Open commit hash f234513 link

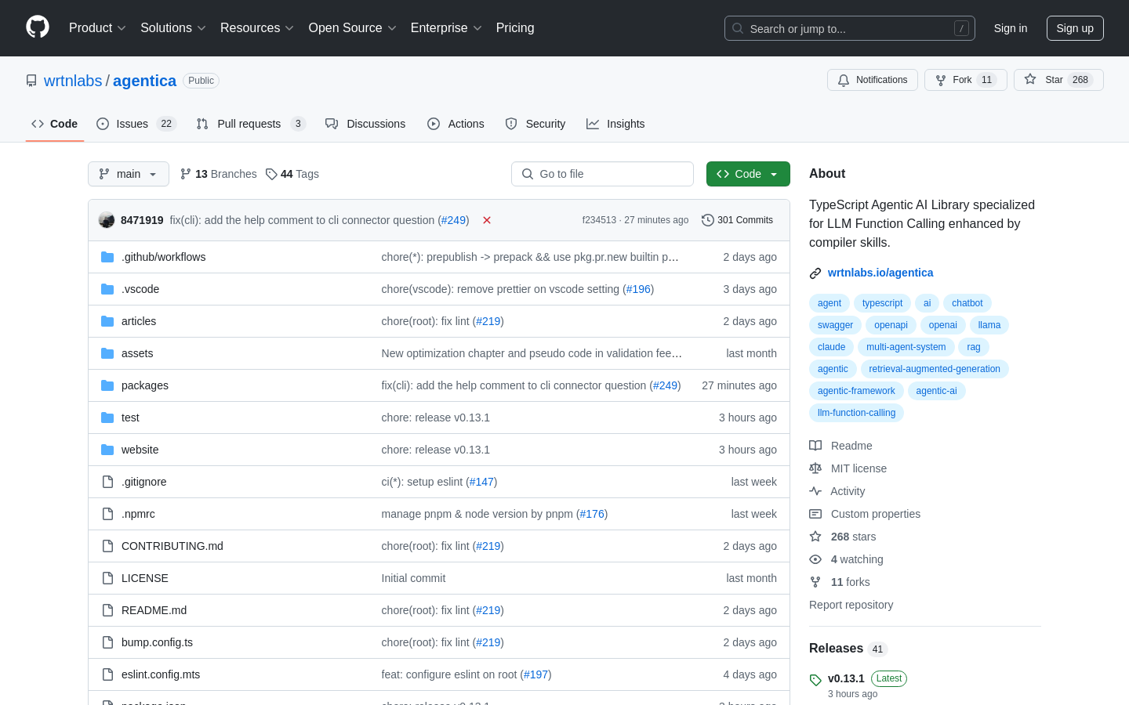tap(599, 220)
